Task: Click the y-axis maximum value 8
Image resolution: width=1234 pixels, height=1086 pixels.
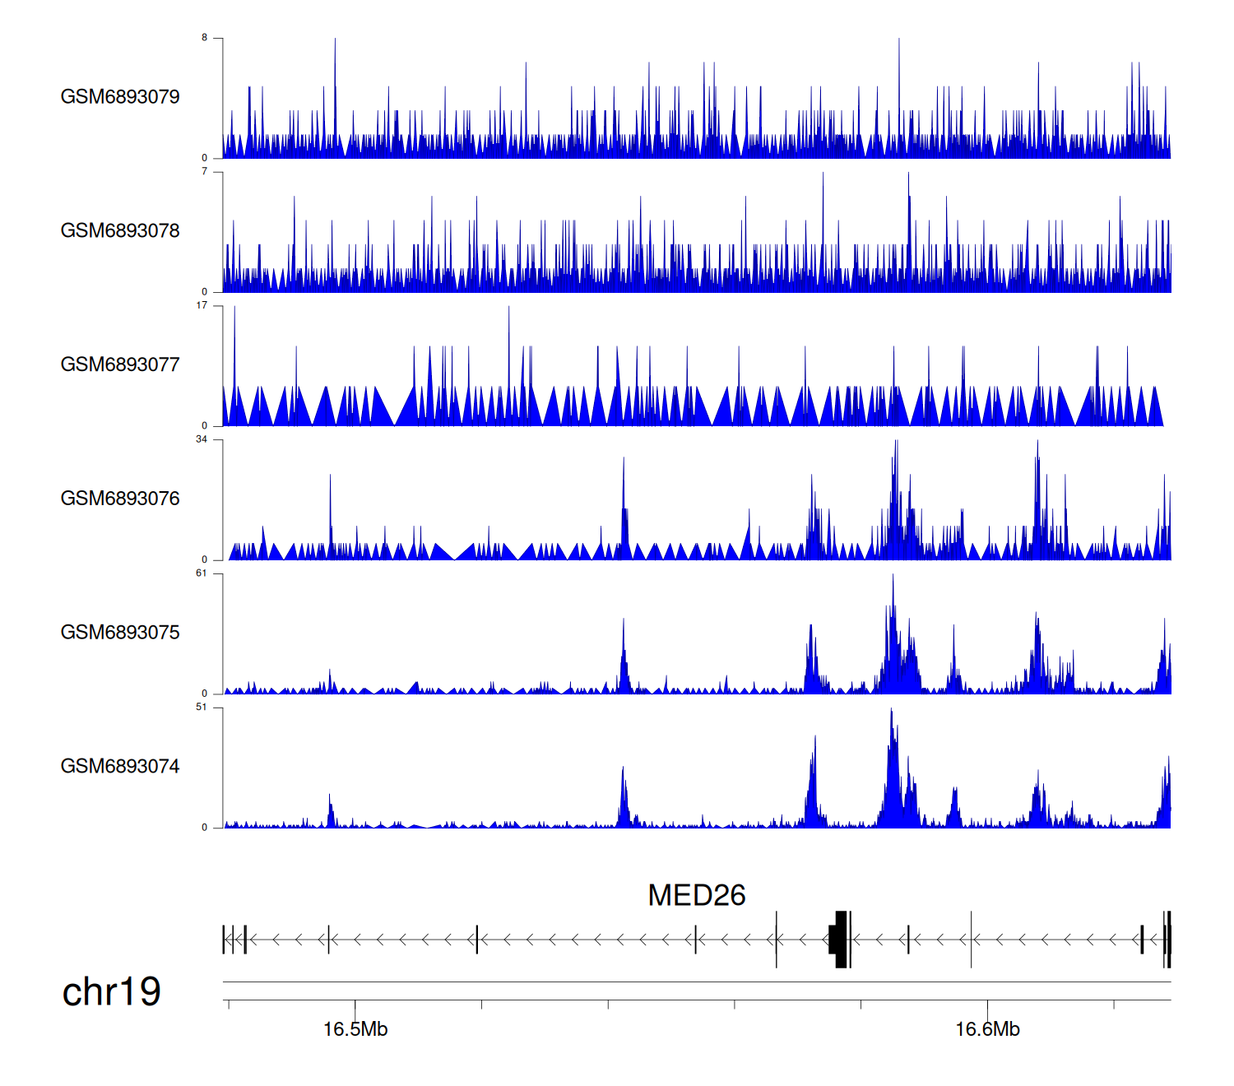Action: pos(205,38)
